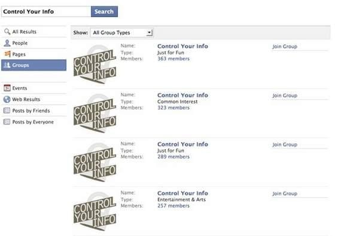Click the All Results magnifier icon
The width and height of the screenshot is (338, 236).
tap(7, 32)
